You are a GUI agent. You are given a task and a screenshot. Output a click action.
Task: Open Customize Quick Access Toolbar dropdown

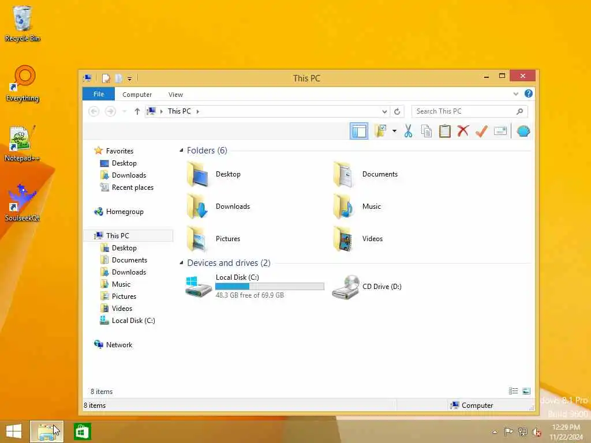coord(129,78)
